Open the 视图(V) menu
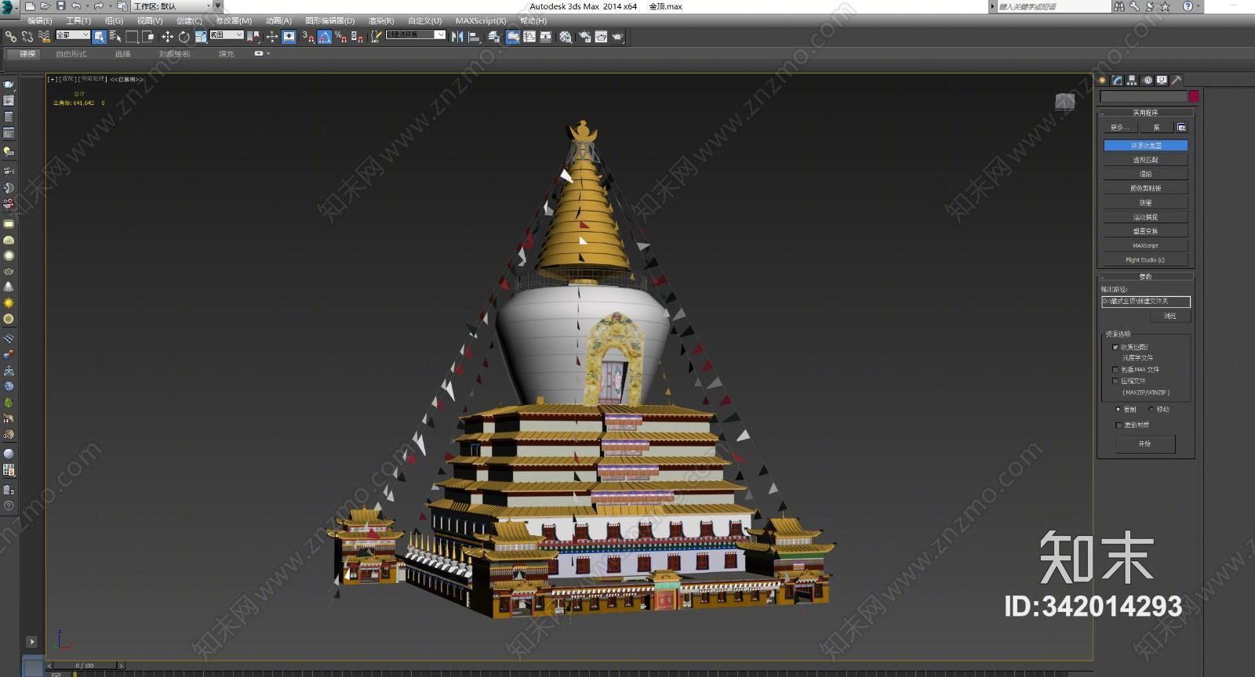The image size is (1255, 677). point(150,20)
